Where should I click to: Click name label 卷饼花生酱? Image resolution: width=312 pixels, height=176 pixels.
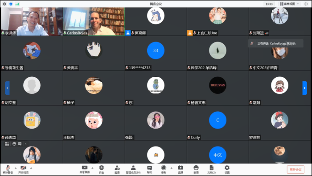pyautogui.click(x=14, y=68)
